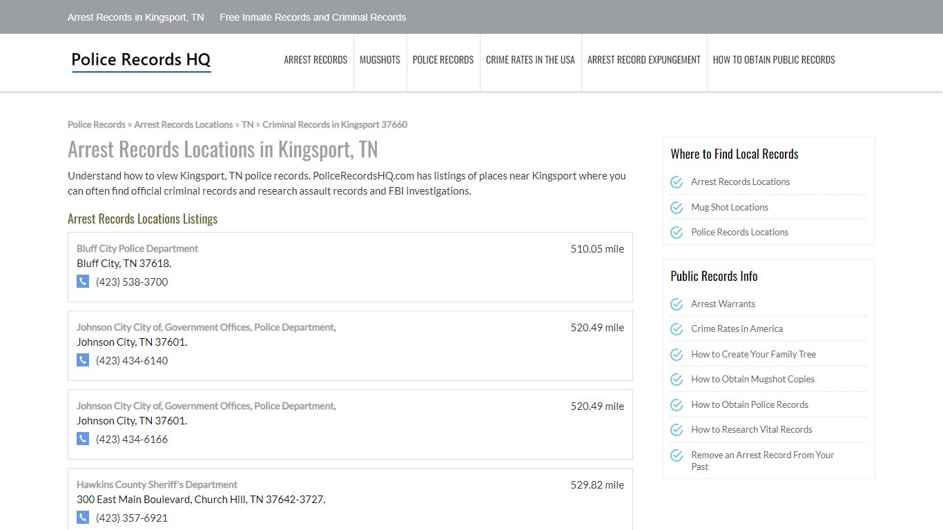943x530 pixels.
Task: Click the 510.05 mile distance text
Action: [x=597, y=248]
